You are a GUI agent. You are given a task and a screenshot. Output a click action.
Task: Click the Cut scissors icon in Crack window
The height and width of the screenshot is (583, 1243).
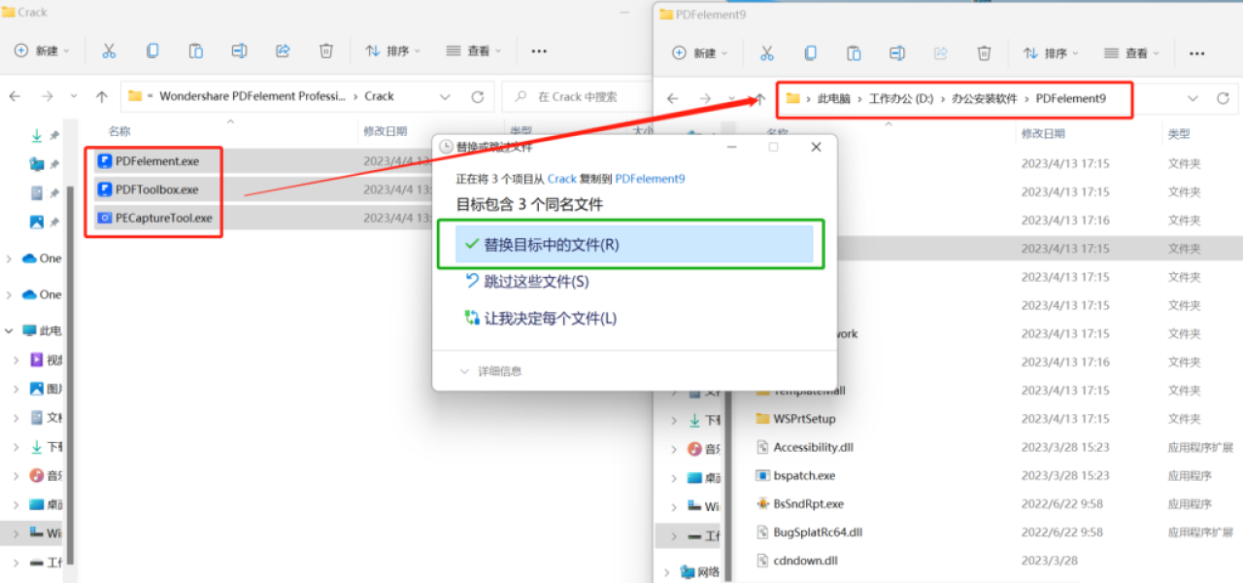109,51
